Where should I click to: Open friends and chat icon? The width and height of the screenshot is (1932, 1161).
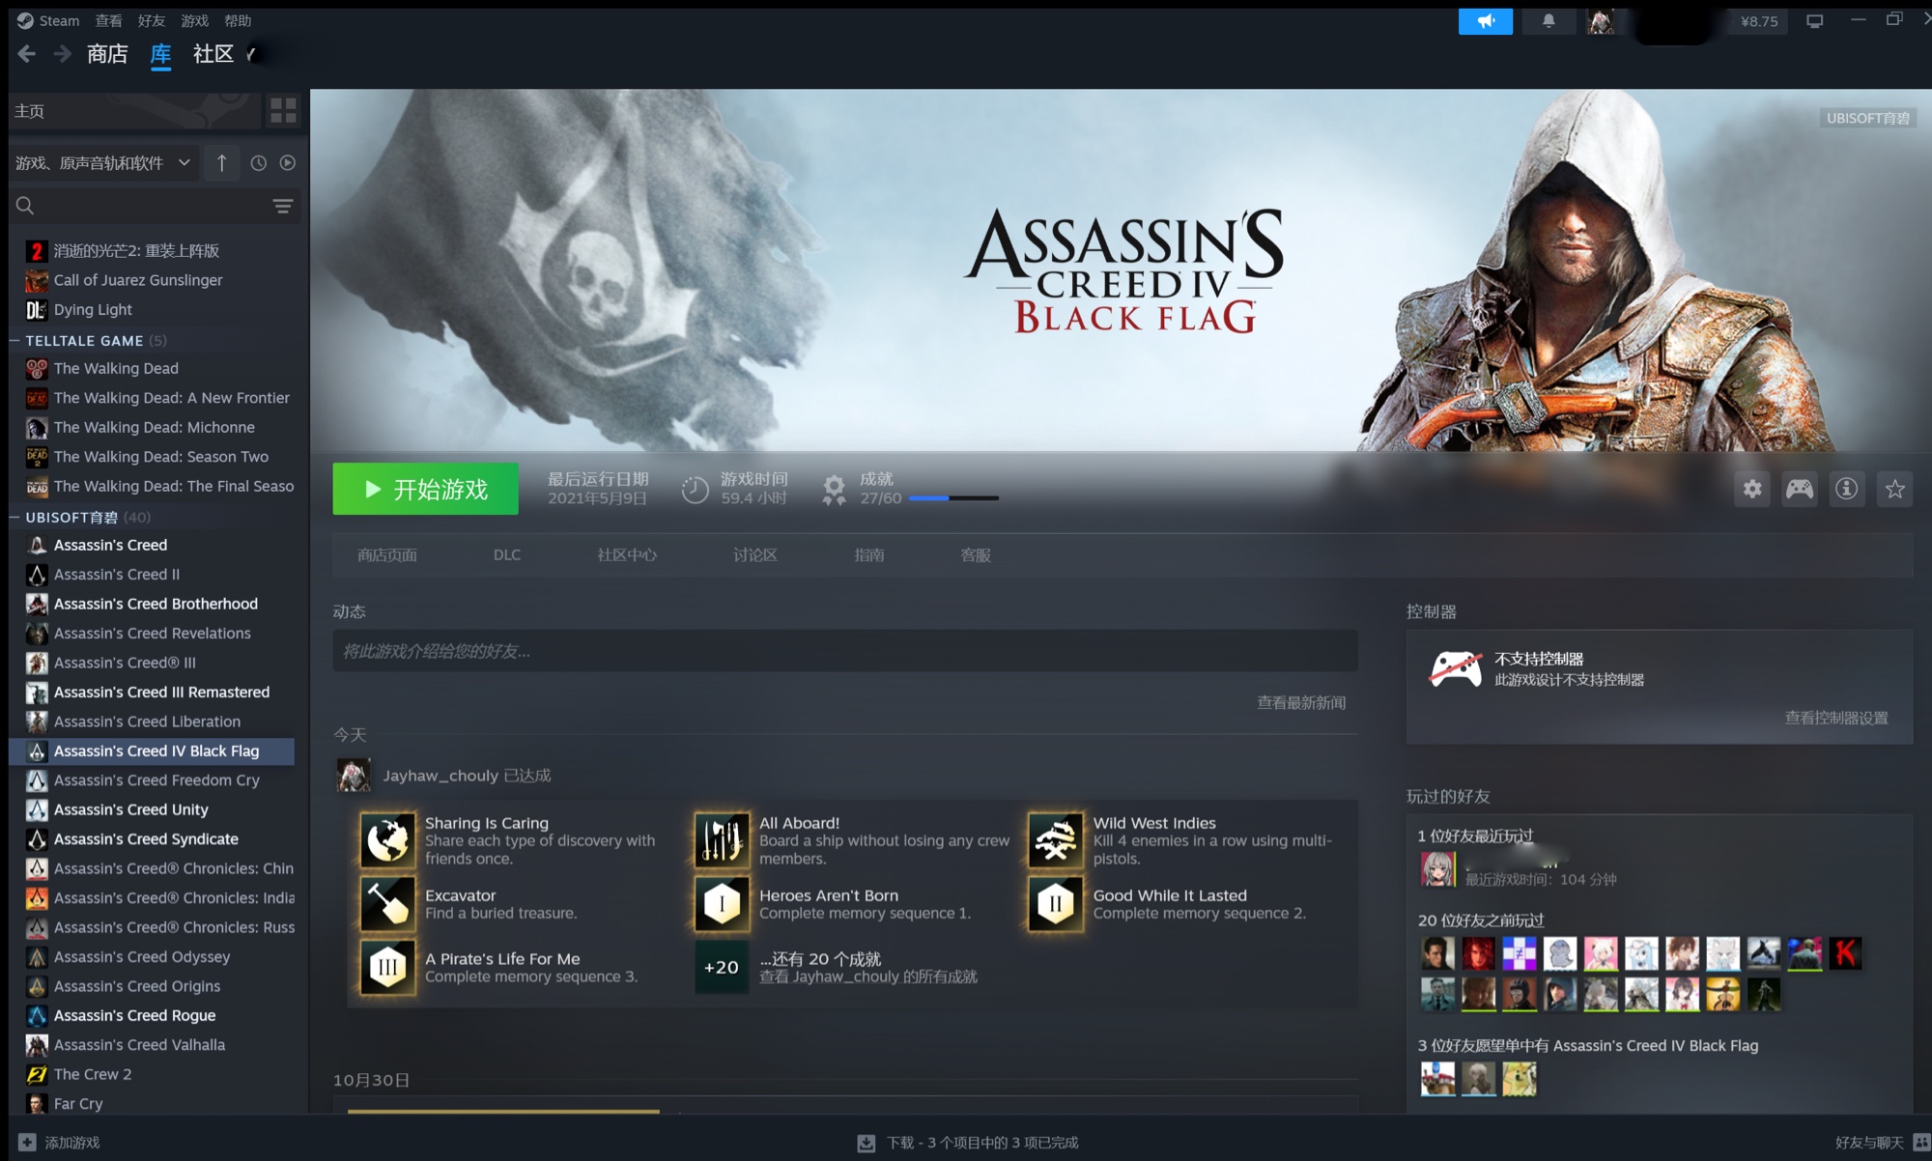(x=1920, y=1142)
